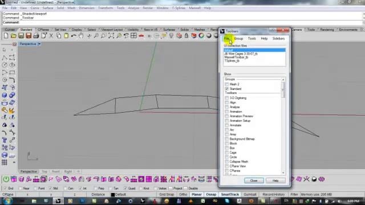Click the Record History status bar pane
Screen dimensions: 365x205
[x=274, y=195]
